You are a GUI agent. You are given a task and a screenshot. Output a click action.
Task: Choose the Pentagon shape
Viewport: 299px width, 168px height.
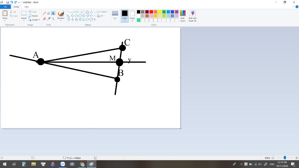click(76, 16)
